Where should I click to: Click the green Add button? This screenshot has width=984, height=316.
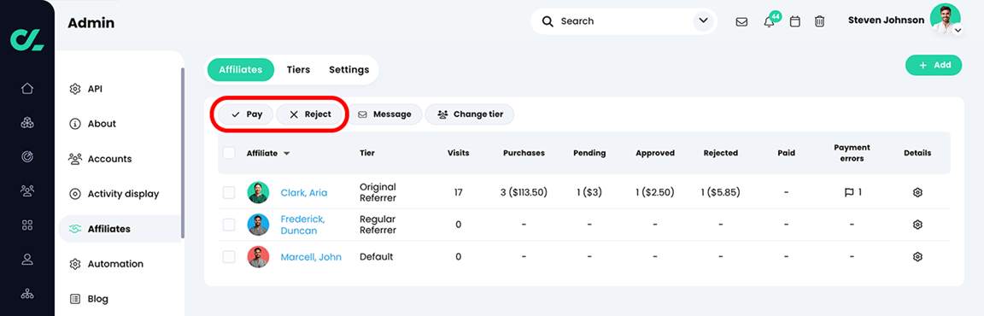933,65
